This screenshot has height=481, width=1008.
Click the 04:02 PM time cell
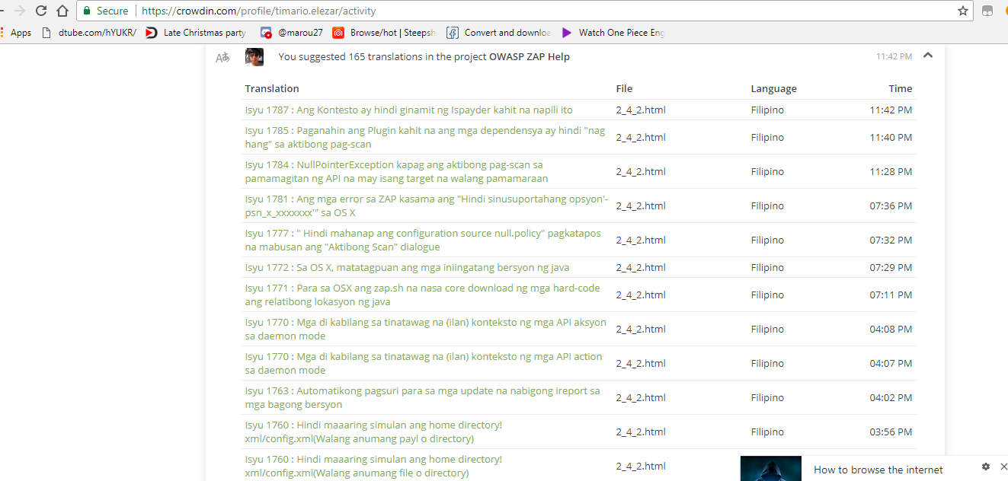(x=891, y=397)
